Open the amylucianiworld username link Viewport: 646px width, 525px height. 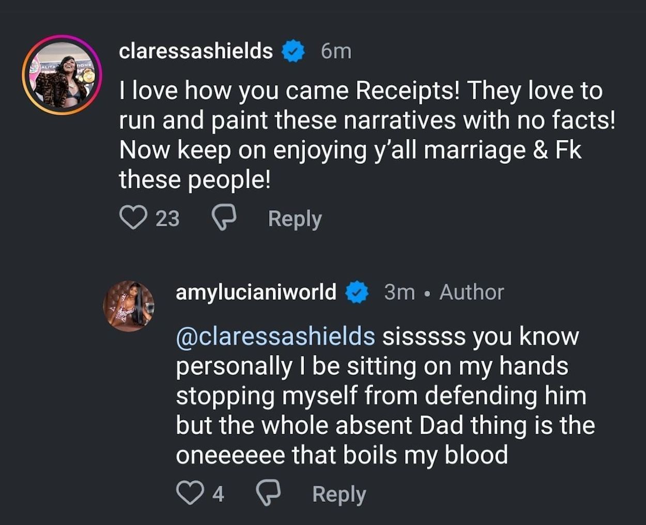(x=256, y=292)
